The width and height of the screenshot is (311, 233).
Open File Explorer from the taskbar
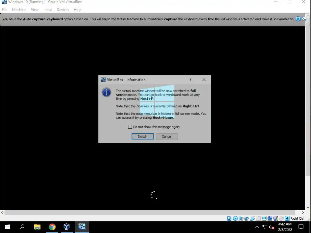tap(37, 227)
